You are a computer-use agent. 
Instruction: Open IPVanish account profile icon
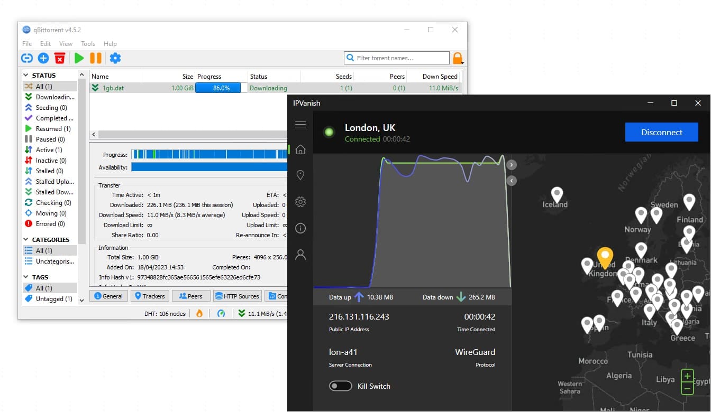pyautogui.click(x=300, y=255)
